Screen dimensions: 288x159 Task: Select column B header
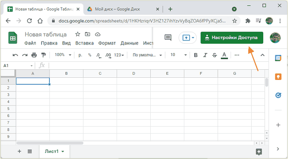[66, 73]
